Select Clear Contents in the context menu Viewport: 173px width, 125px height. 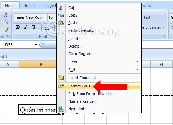tap(81, 54)
